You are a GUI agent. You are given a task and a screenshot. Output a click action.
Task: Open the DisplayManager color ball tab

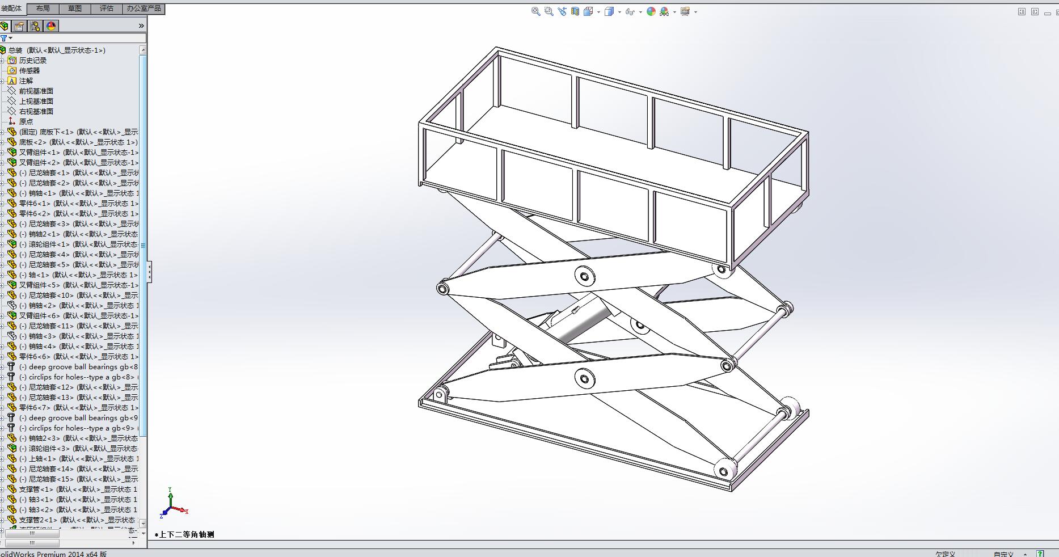coord(51,26)
